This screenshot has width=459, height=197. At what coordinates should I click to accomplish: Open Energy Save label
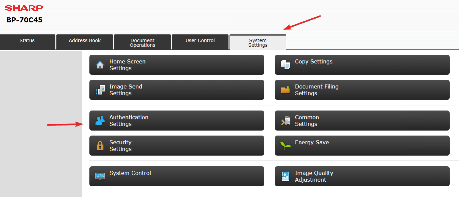pyautogui.click(x=312, y=142)
